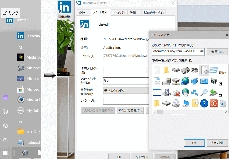Viewport: 229px width, 159px height.
Task: Select the folder with thumbnails grid icon
Action: [195, 103]
